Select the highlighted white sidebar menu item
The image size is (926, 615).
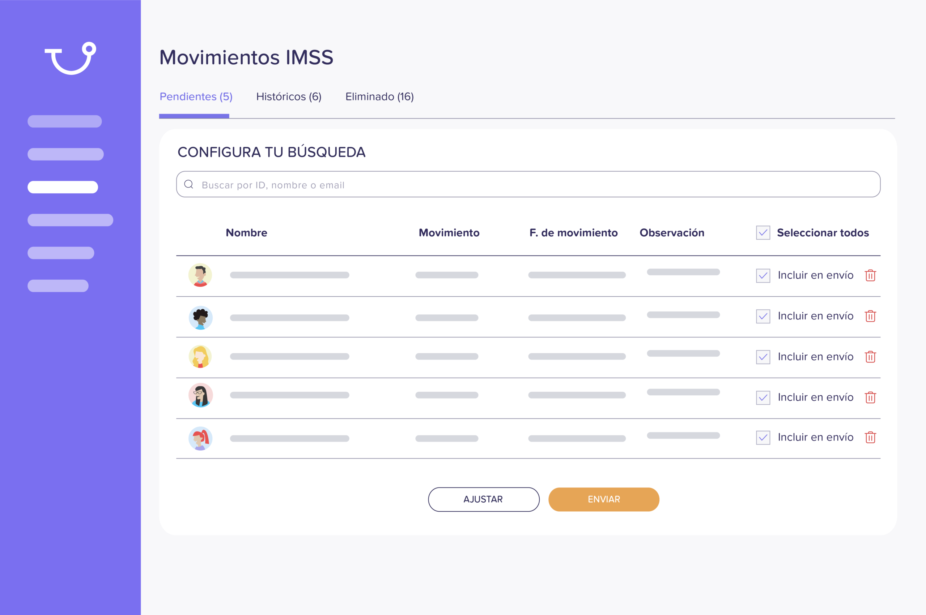(x=63, y=187)
